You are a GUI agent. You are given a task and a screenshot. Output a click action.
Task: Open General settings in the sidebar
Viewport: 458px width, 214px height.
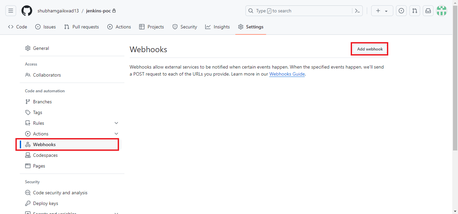pos(72,48)
